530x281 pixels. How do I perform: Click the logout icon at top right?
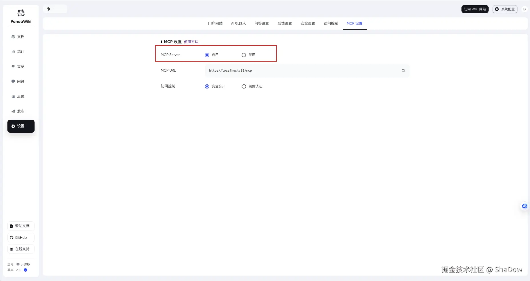[525, 9]
